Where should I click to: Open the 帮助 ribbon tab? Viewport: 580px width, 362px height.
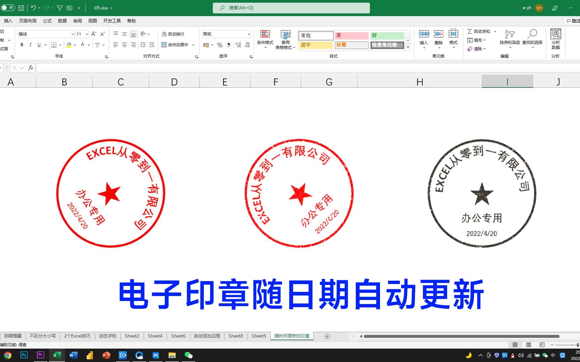click(131, 21)
